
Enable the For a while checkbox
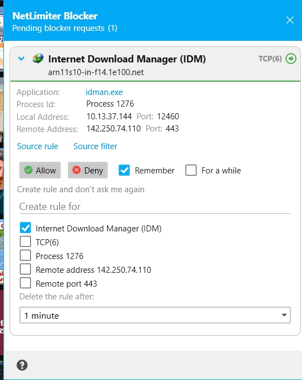pyautogui.click(x=191, y=170)
